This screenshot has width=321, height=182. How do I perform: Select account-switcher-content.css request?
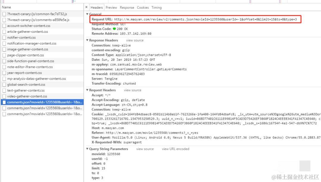(x=42, y=26)
